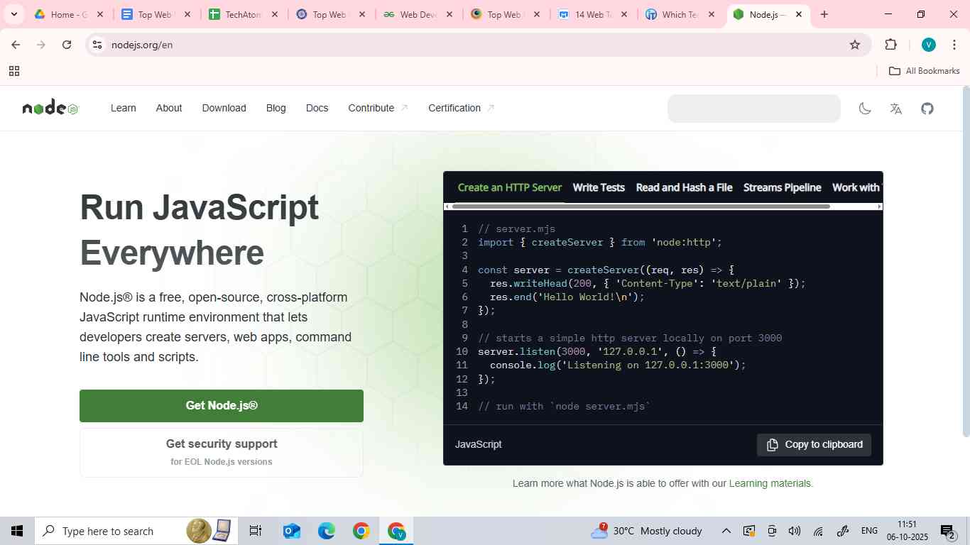Viewport: 970px width, 545px height.
Task: Open the browser Extensions icon
Action: 890,44
